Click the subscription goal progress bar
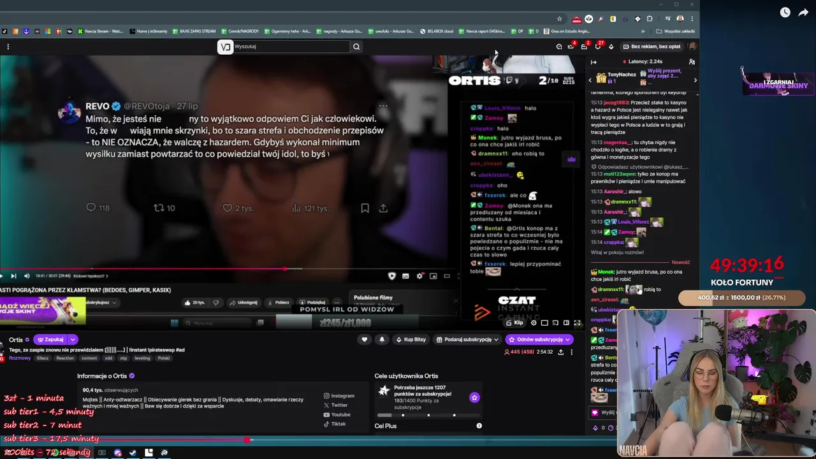Image resolution: width=816 pixels, height=459 pixels. (x=428, y=415)
